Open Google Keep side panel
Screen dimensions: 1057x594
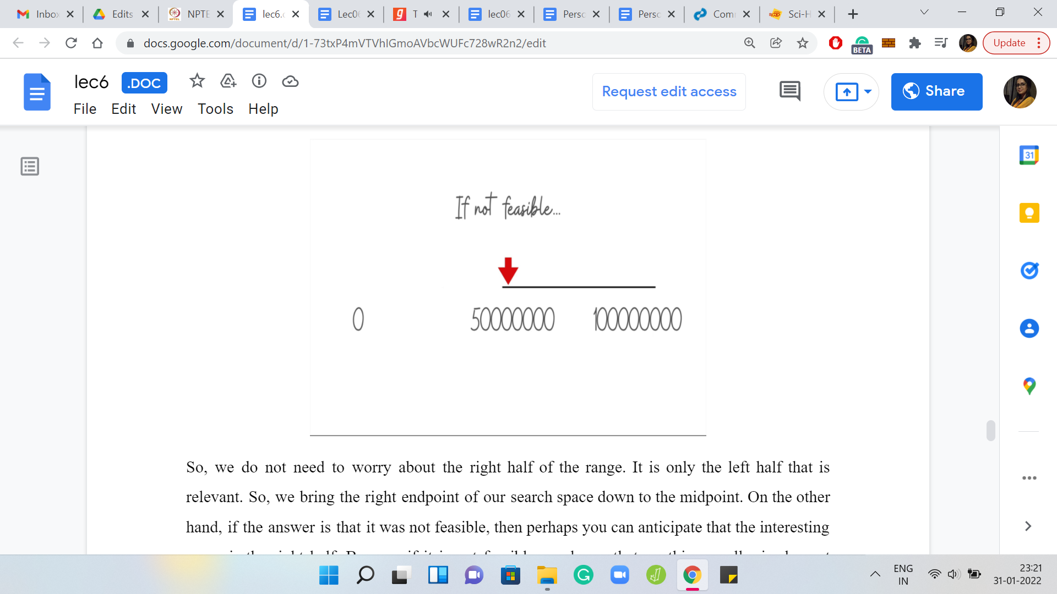tap(1028, 213)
